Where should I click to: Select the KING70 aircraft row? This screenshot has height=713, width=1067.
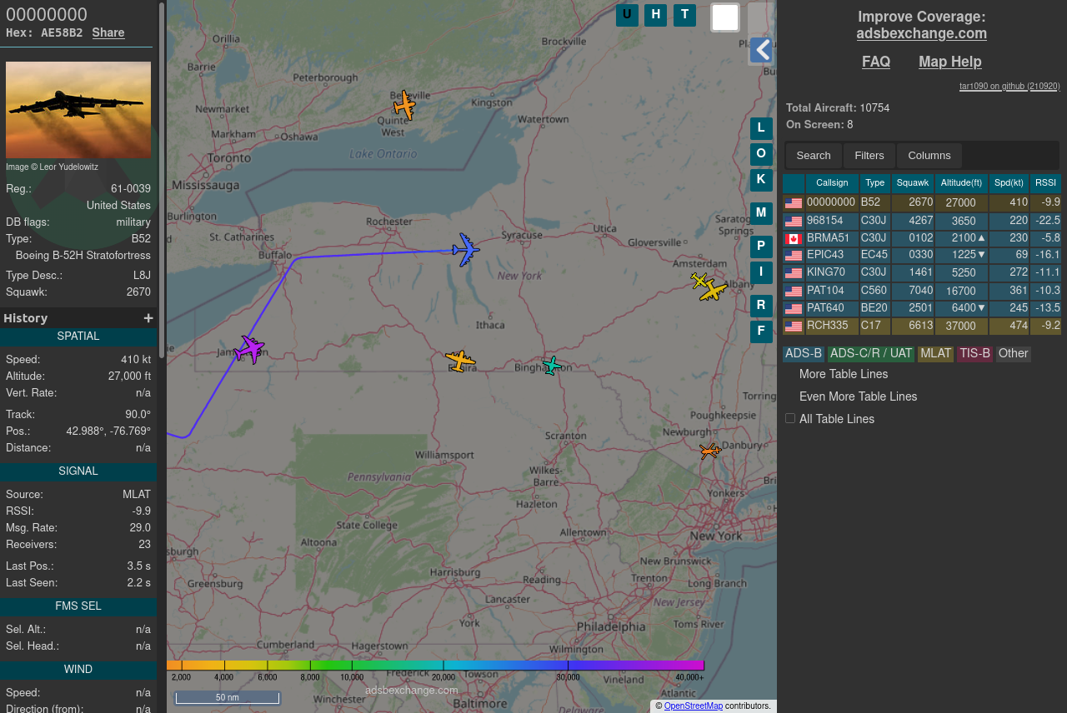[x=922, y=272]
